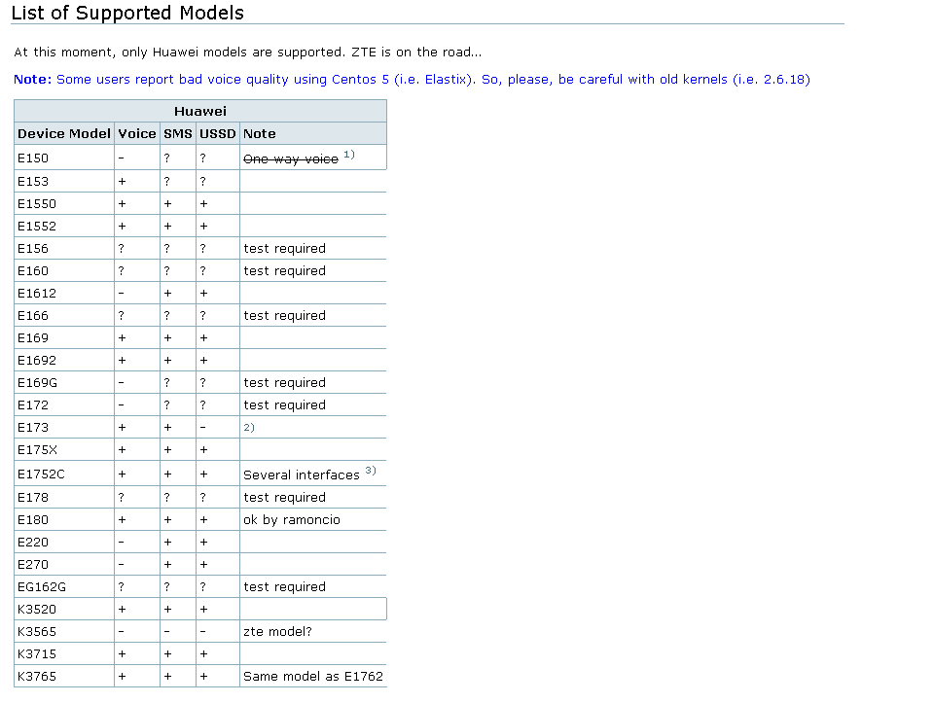Click the 'ok by ramoncio' note
934x703 pixels.
pos(292,519)
